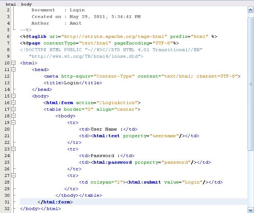The width and height of the screenshot is (254, 213).
Task: Click the pageEncoding="UTF-8" attribute
Action: coord(144,43)
